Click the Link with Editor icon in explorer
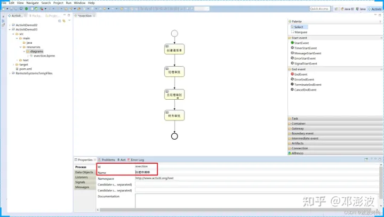 64,21
